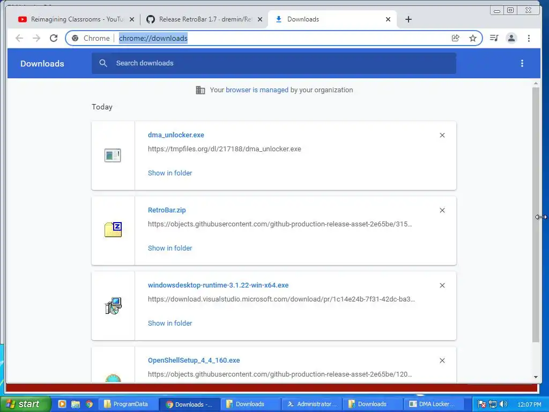The image size is (549, 412).
Task: Click the windowsdesktop-runtime installer icon
Action: coord(113,305)
